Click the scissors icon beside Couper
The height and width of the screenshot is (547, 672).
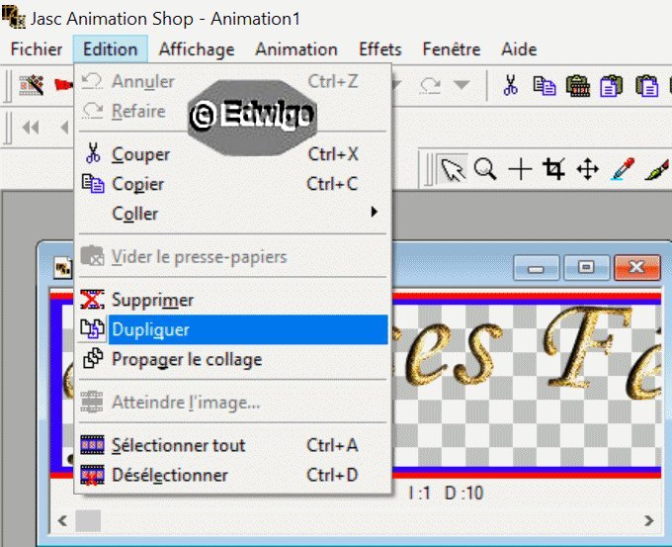[x=93, y=153]
